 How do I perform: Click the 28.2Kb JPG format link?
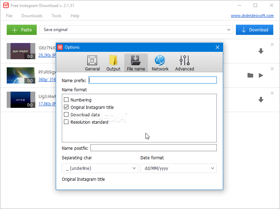pos(47,55)
